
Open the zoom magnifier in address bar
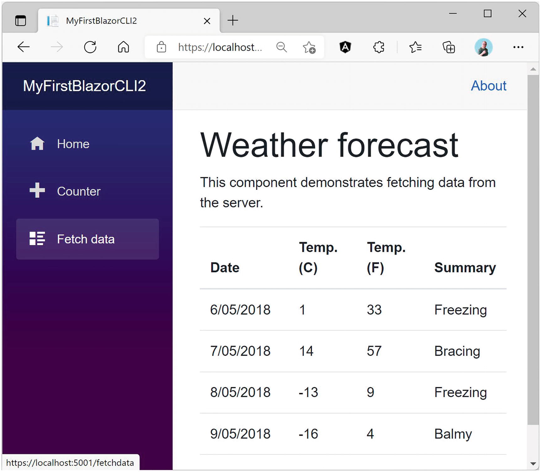pyautogui.click(x=281, y=47)
